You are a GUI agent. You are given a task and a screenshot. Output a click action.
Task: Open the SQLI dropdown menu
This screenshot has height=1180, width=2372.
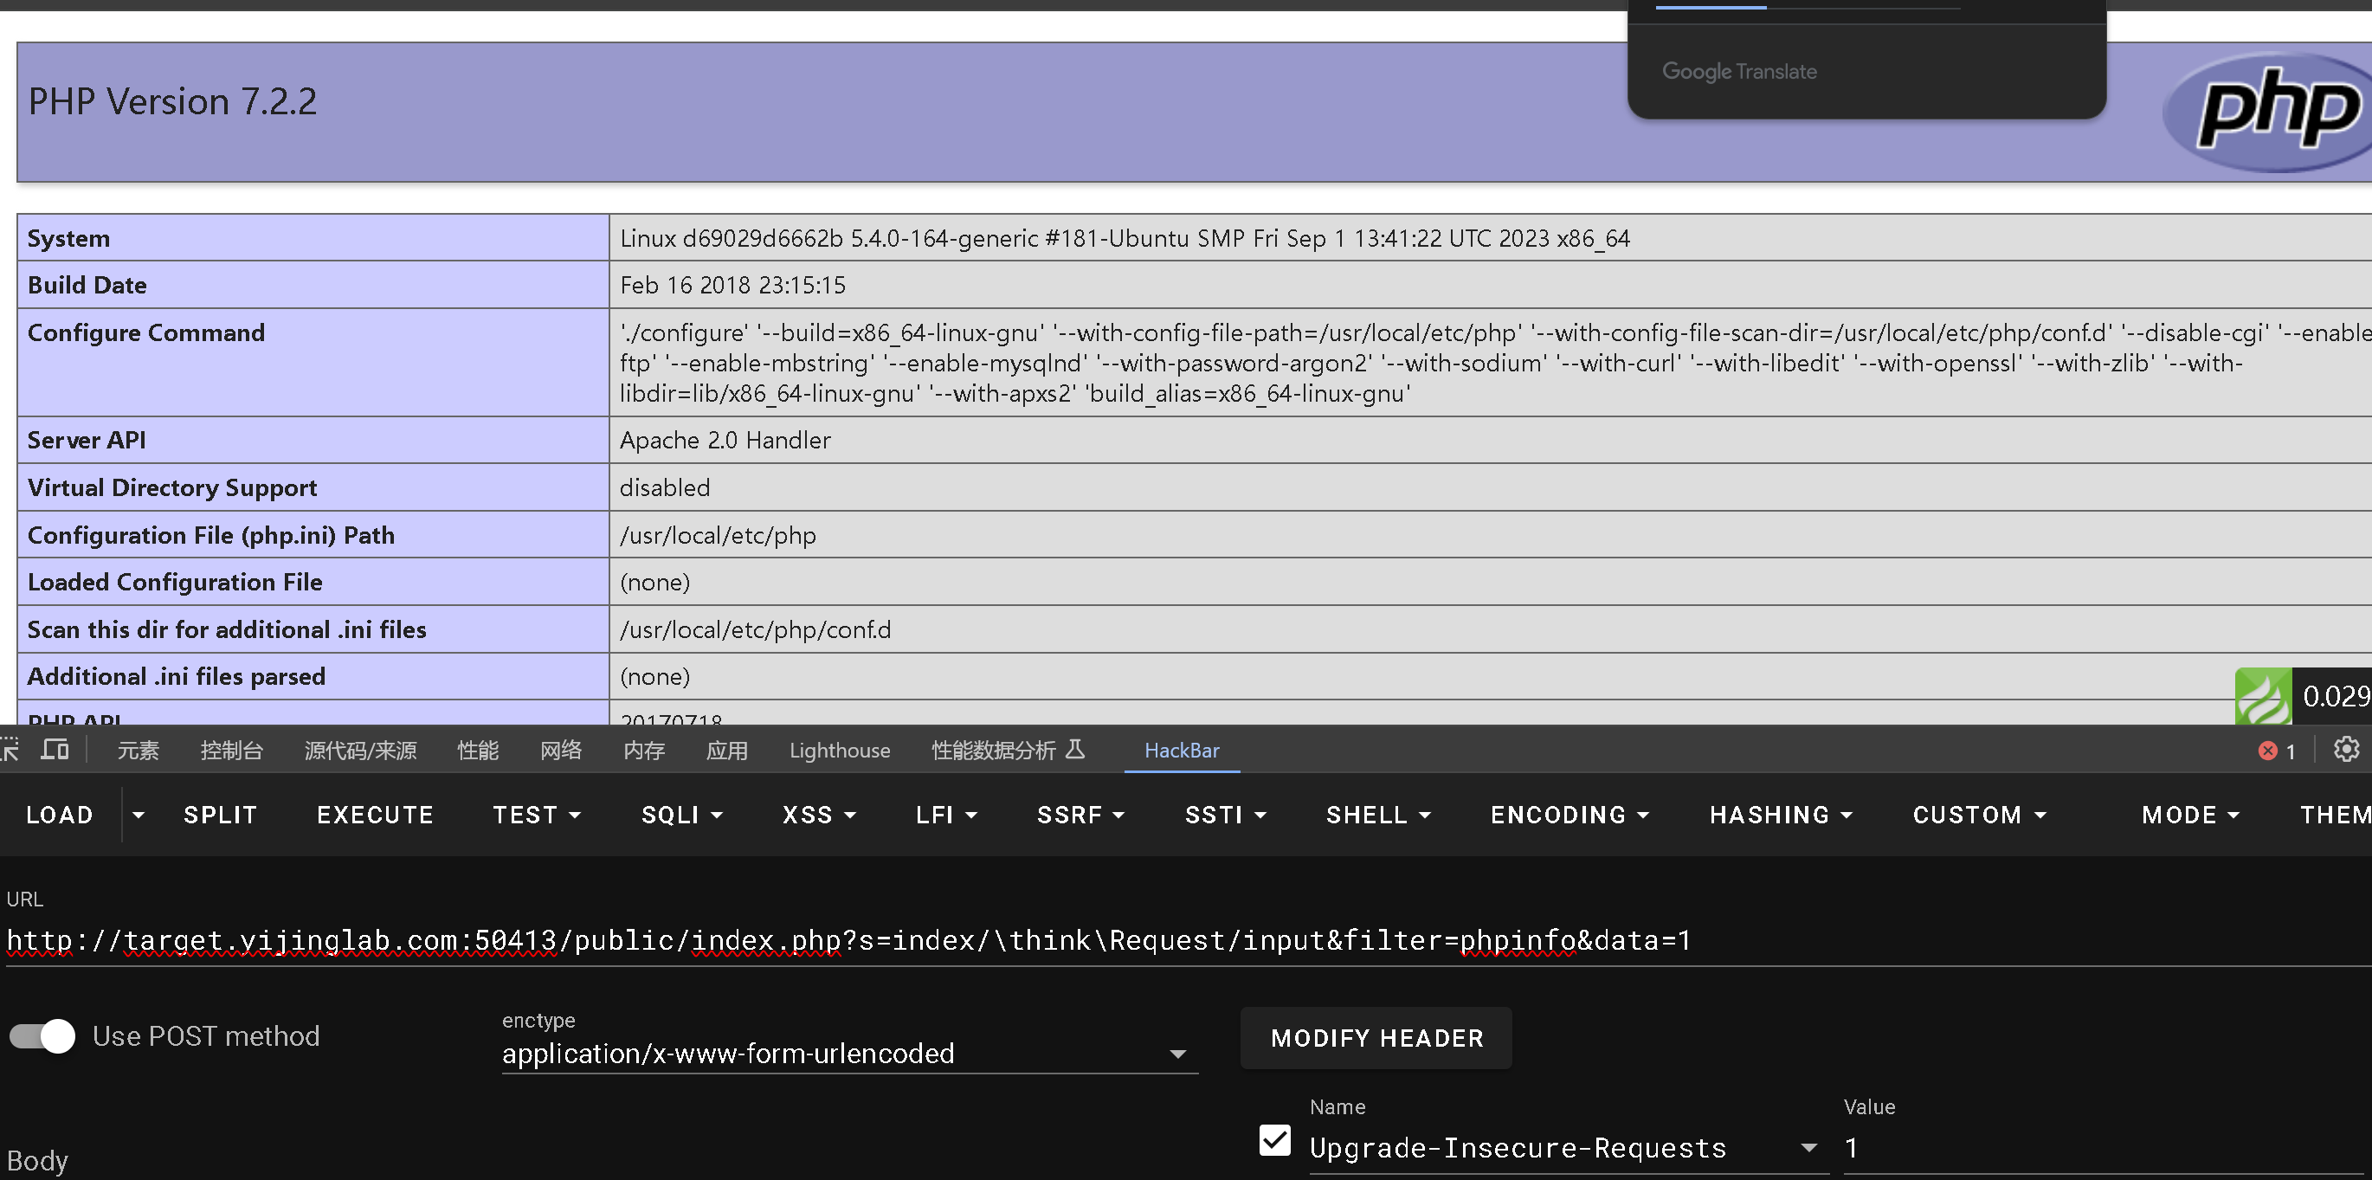click(681, 815)
